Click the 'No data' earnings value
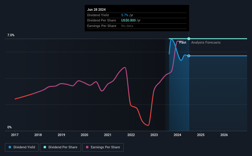 click(127, 26)
